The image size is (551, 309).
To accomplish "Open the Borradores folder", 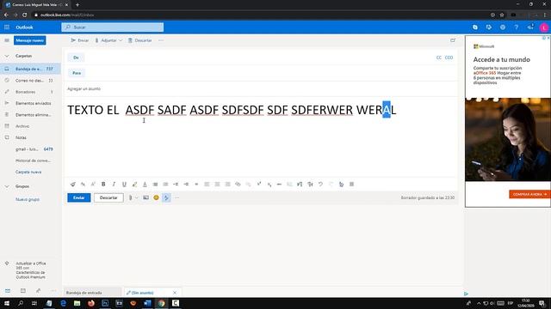I will 30,92.
